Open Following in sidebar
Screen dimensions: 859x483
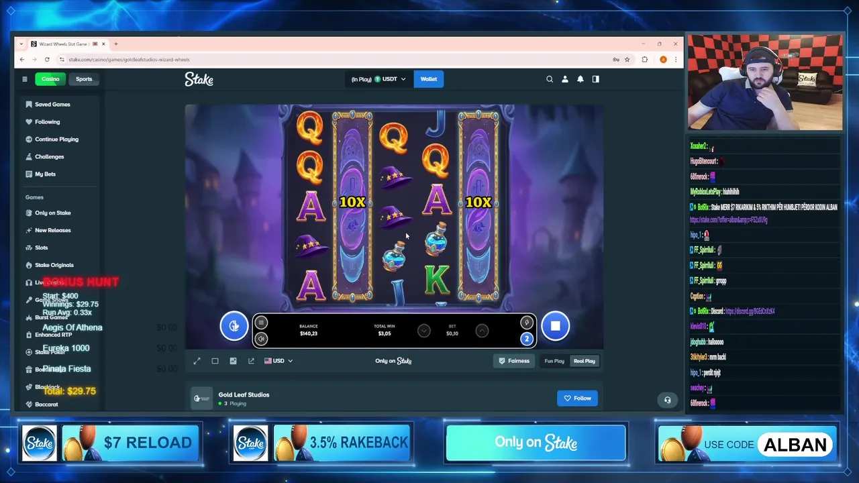click(x=47, y=122)
